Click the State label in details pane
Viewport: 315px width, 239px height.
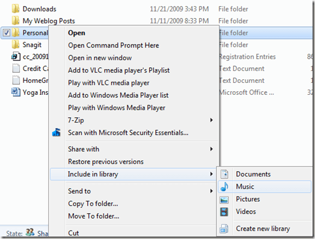(x=14, y=234)
